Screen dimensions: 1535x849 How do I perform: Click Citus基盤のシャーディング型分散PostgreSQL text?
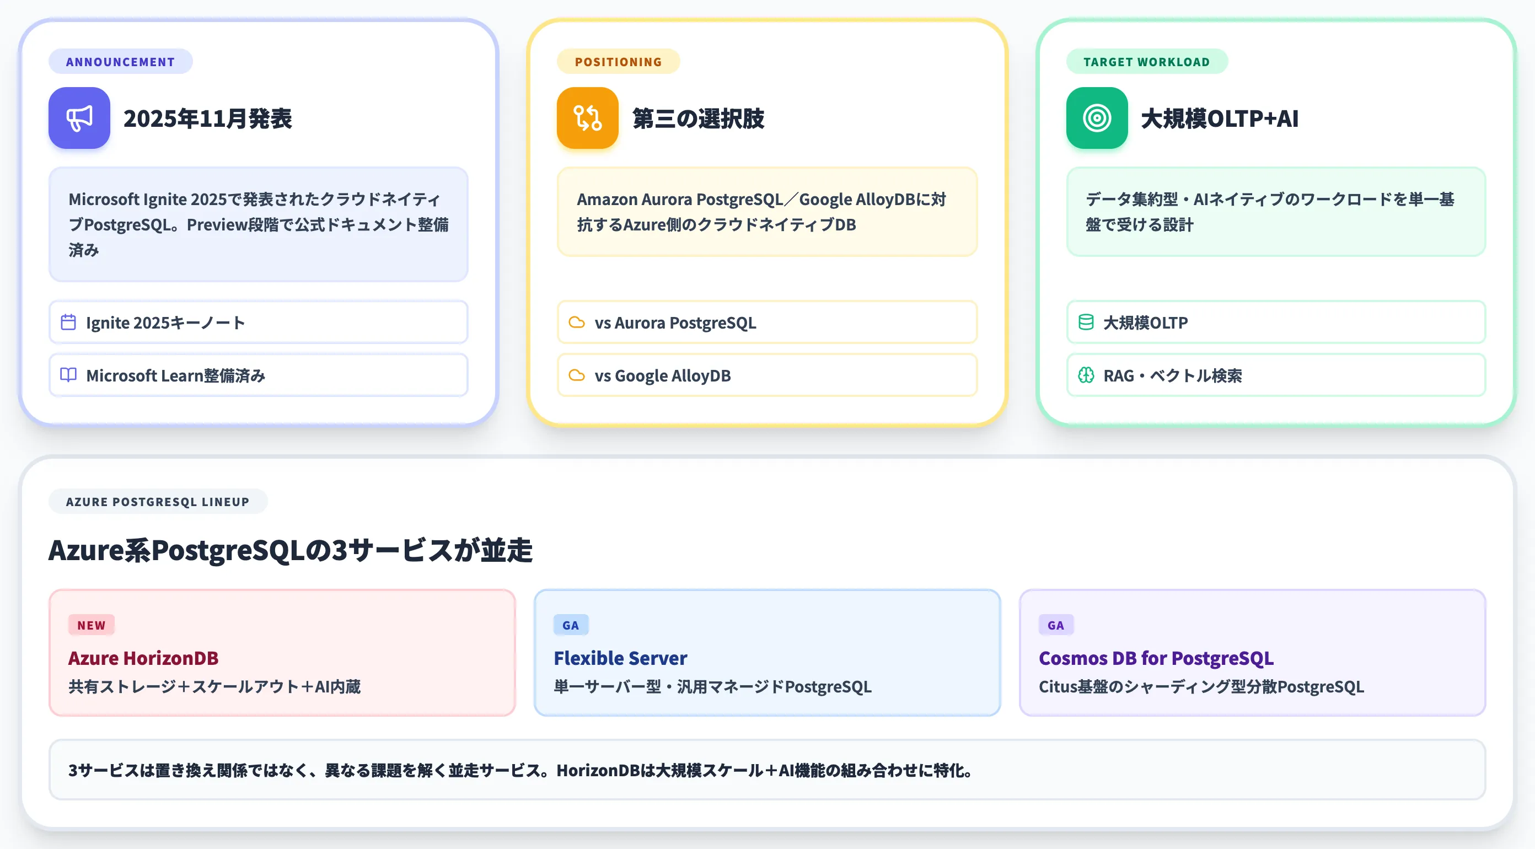pyautogui.click(x=1201, y=686)
